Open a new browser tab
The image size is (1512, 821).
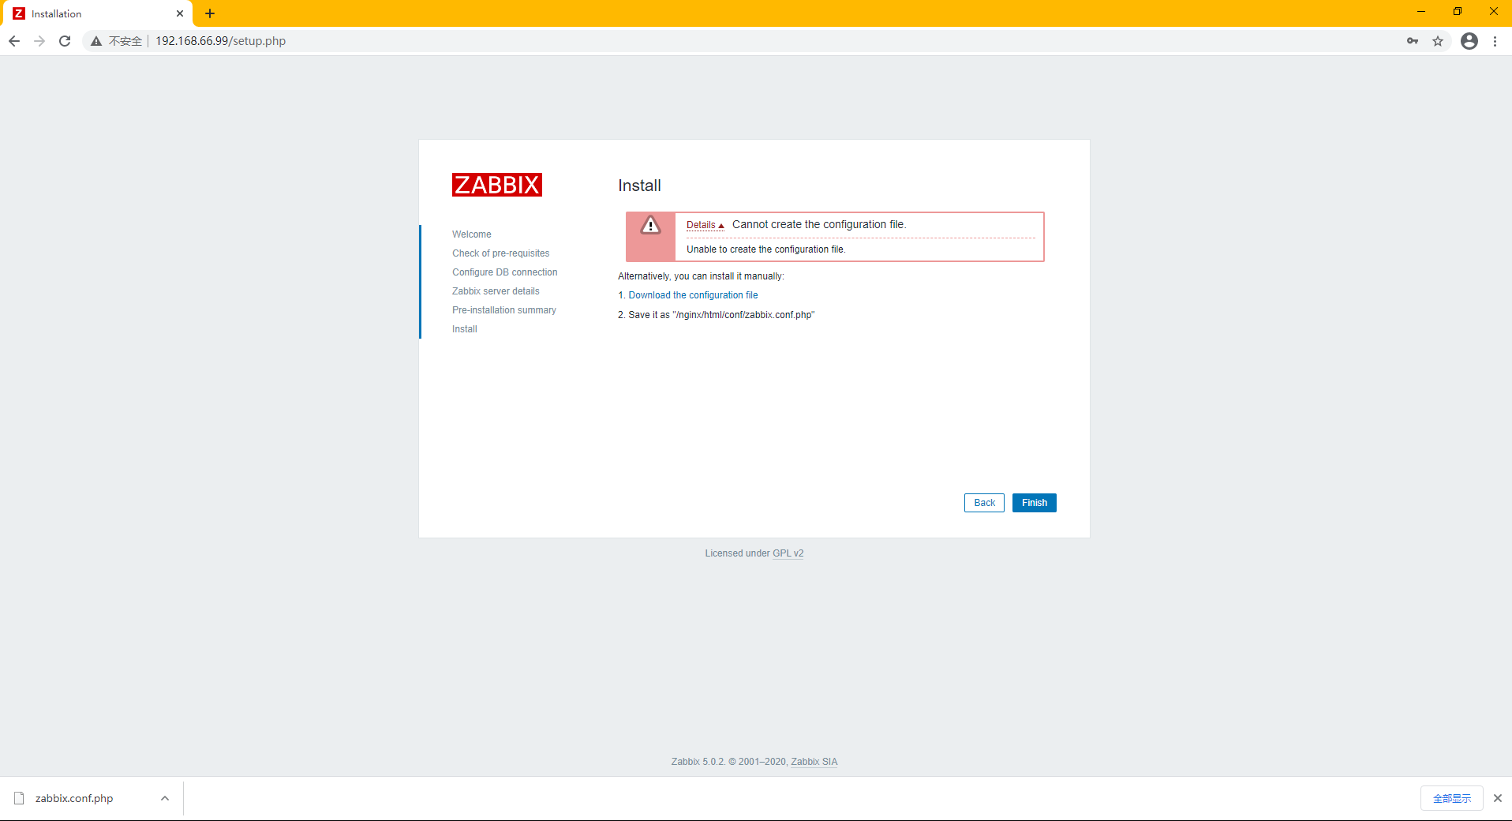click(210, 13)
